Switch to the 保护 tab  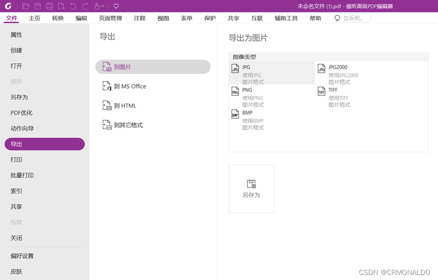210,18
